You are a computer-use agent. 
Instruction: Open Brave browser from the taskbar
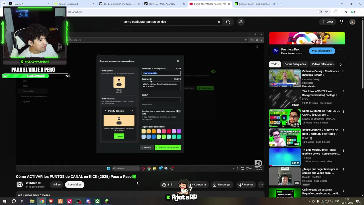(x=51, y=201)
